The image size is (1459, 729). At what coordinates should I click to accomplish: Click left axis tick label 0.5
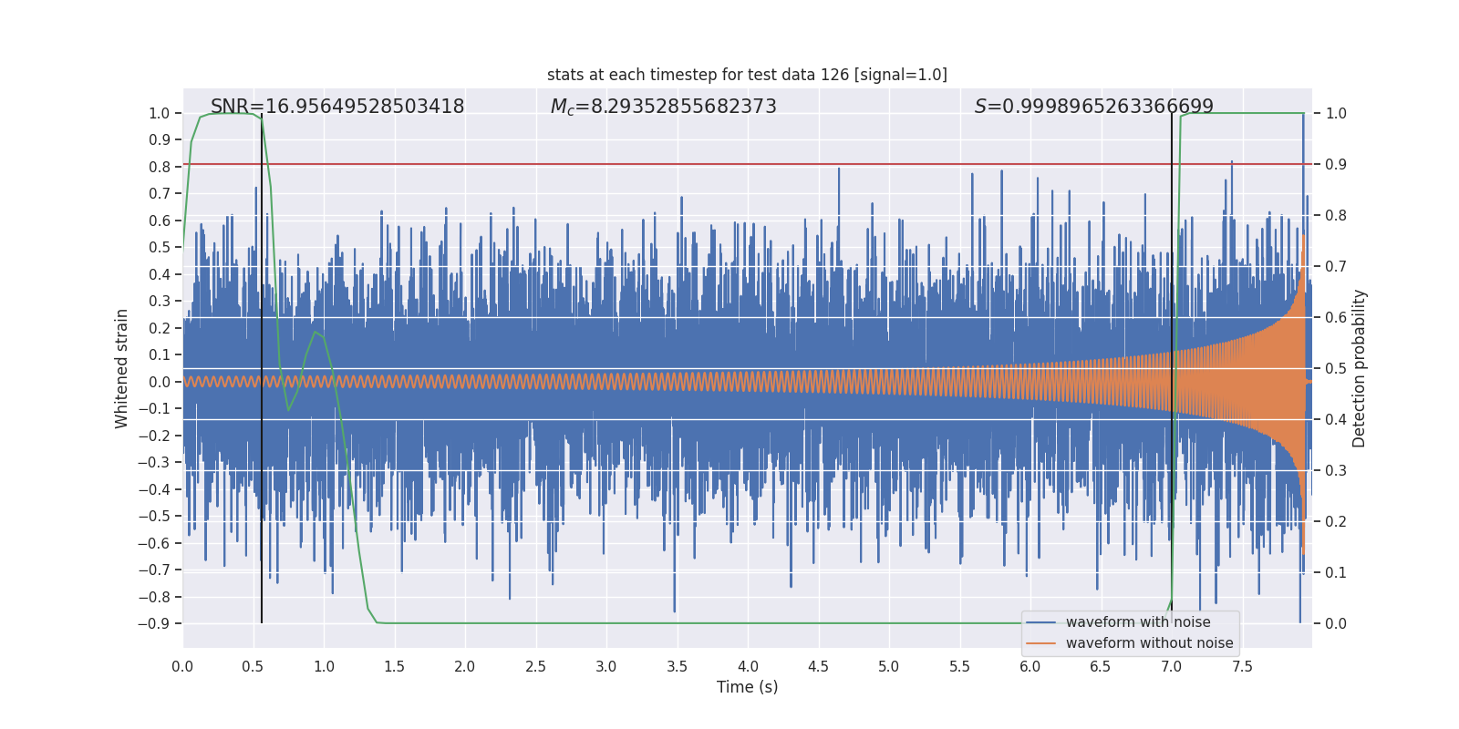[x=160, y=247]
